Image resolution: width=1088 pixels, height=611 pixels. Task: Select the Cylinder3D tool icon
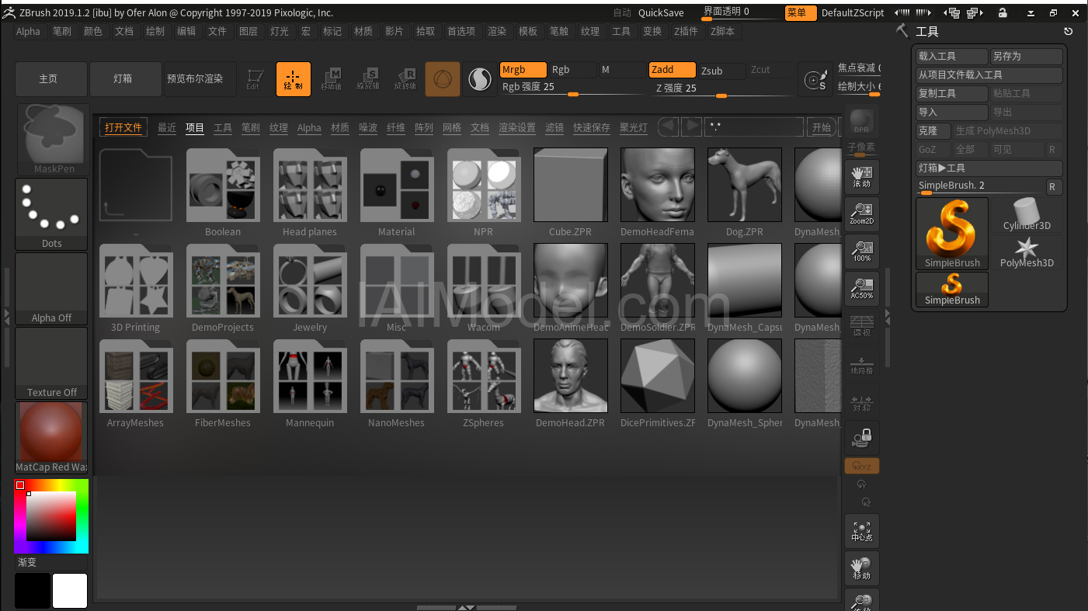[x=1027, y=215]
